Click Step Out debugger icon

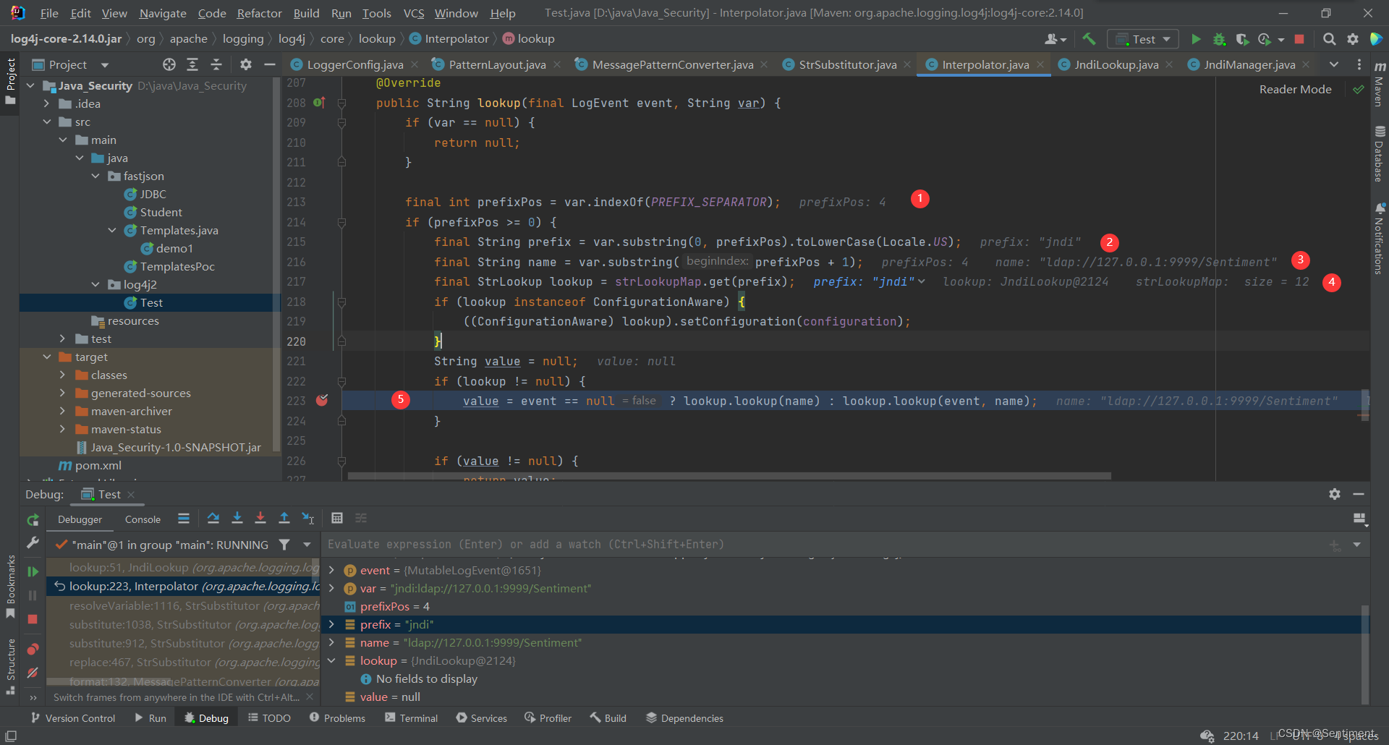[284, 518]
